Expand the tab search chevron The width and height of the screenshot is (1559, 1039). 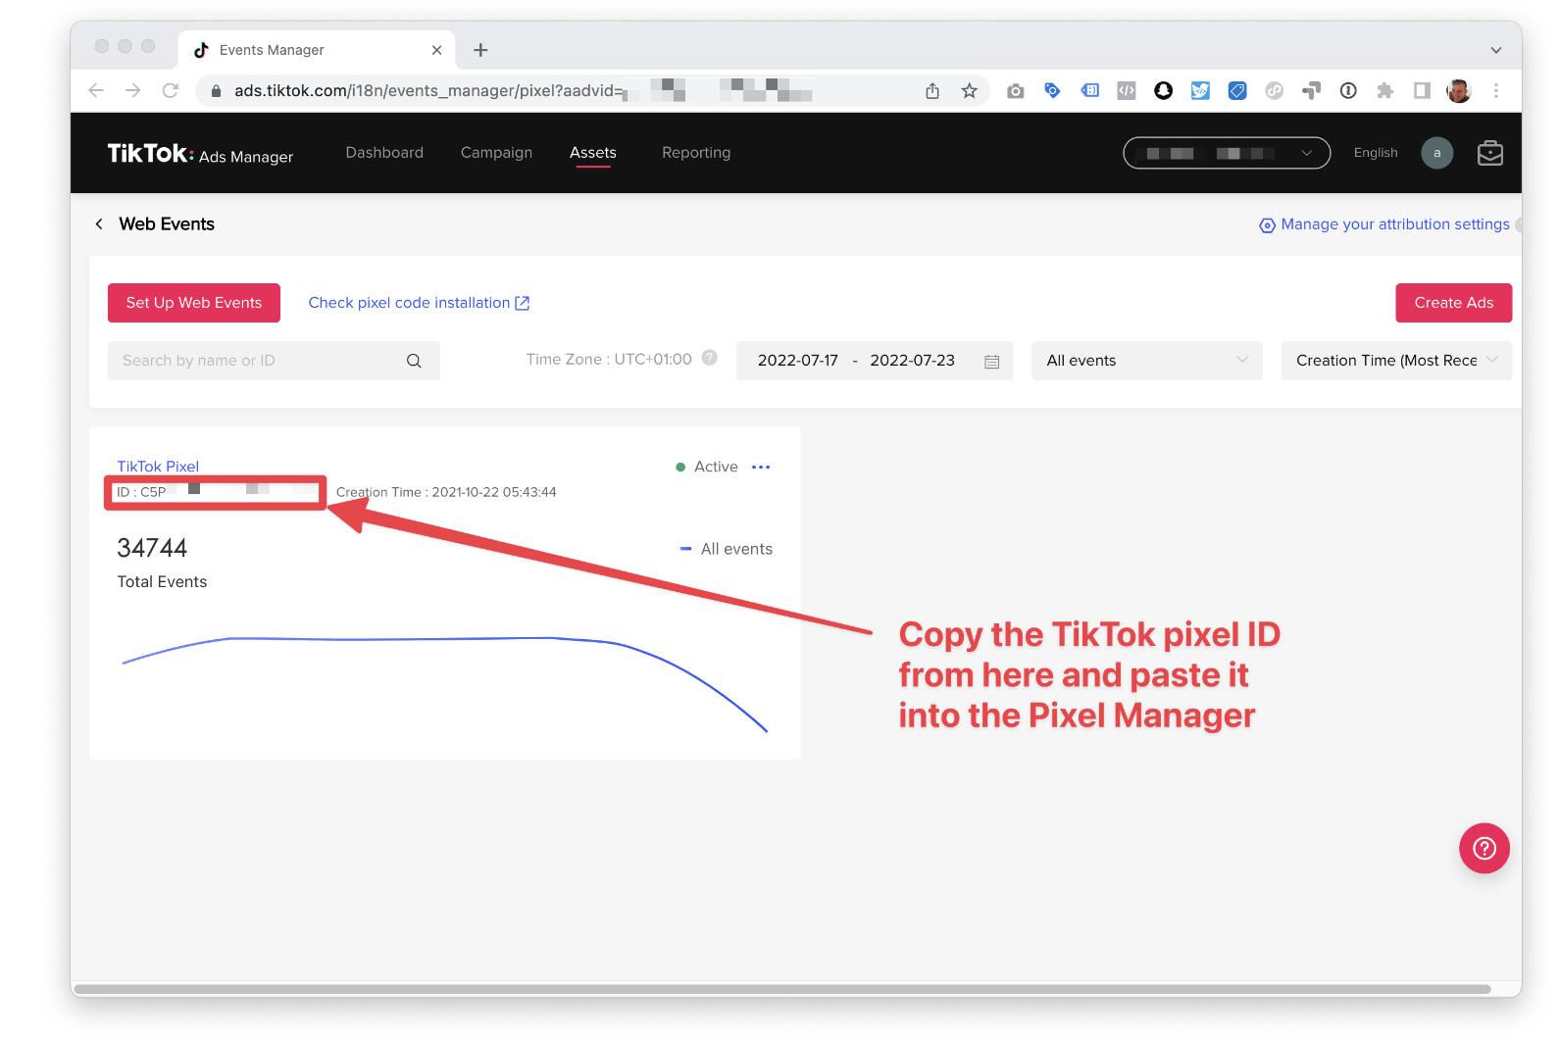click(1496, 50)
